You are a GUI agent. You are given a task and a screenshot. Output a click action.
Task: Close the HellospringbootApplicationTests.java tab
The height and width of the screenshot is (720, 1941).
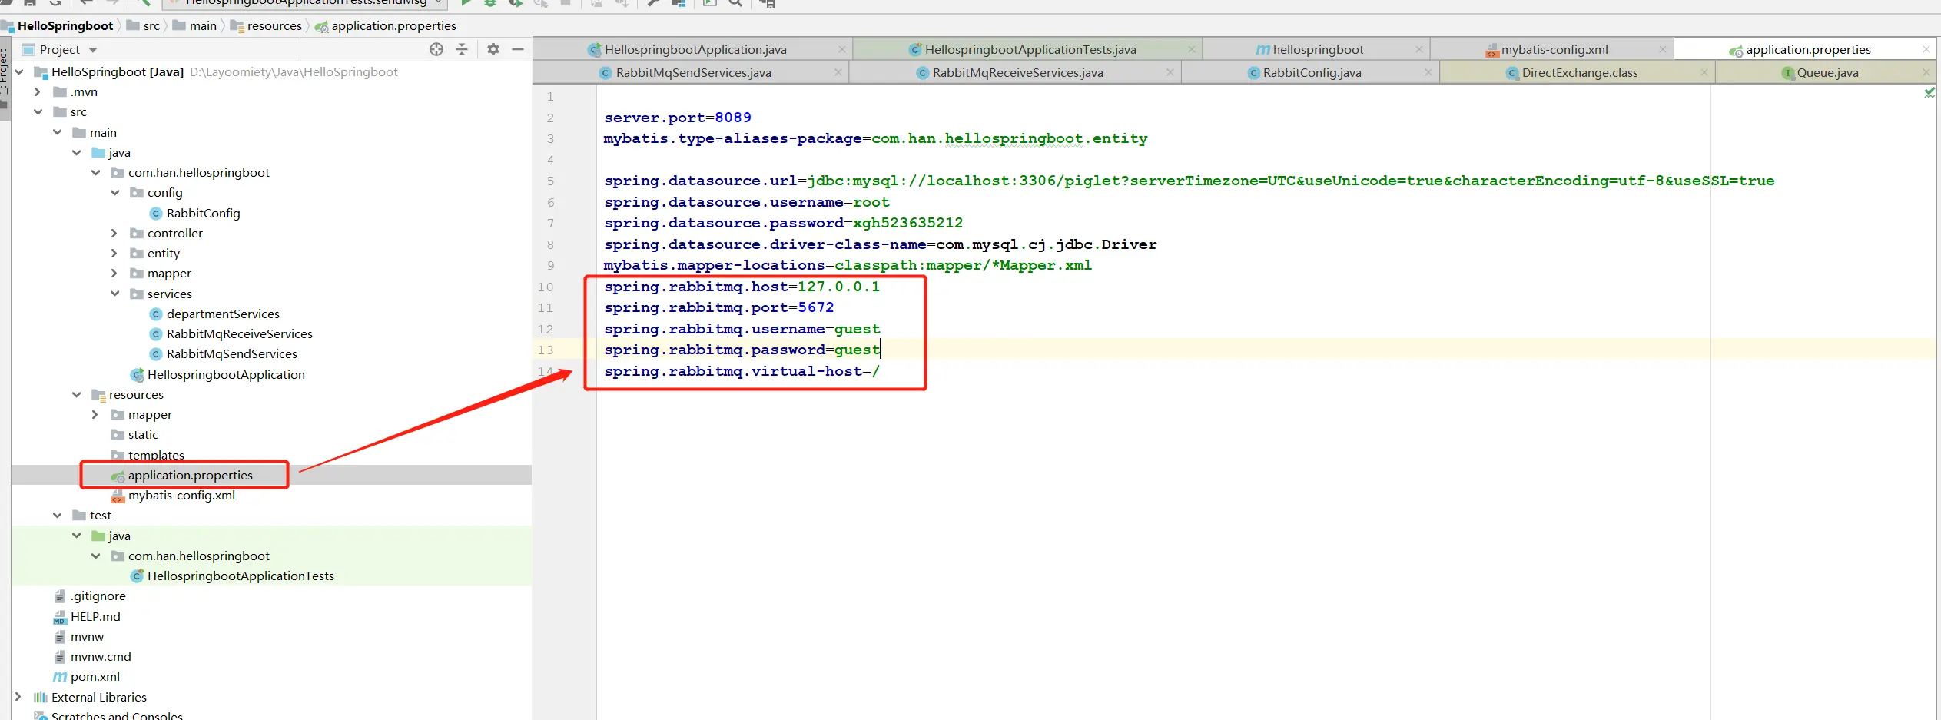click(1191, 49)
